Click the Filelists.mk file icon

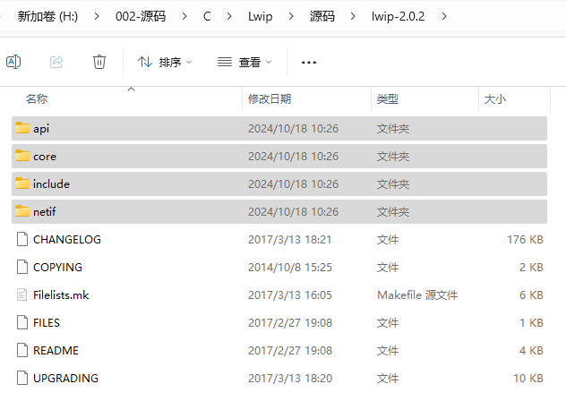pyautogui.click(x=22, y=294)
